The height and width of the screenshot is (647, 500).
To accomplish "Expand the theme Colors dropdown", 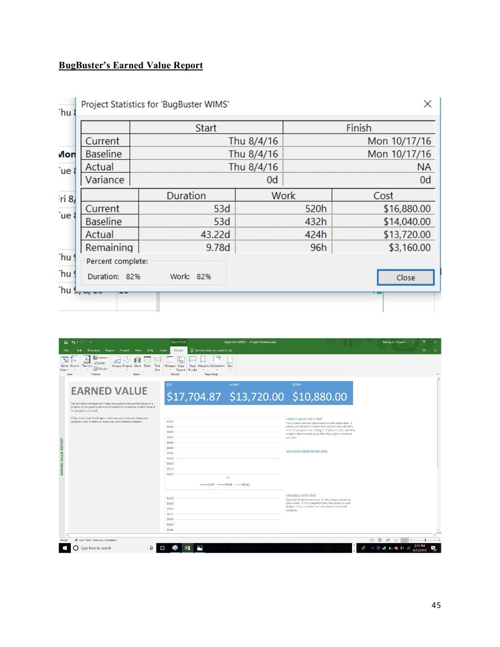I will 101,358.
